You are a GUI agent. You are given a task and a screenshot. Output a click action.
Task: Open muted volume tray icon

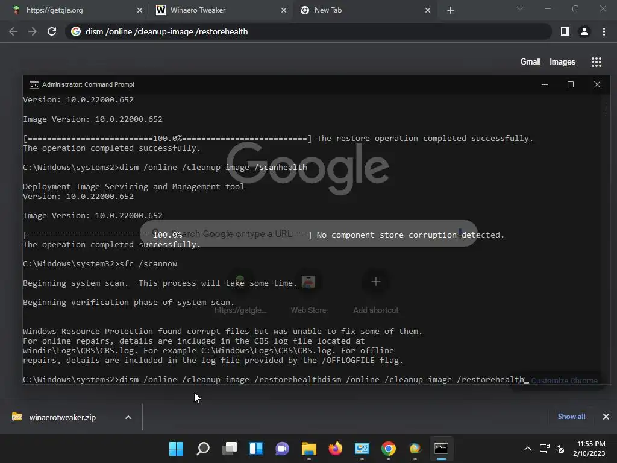pyautogui.click(x=560, y=449)
